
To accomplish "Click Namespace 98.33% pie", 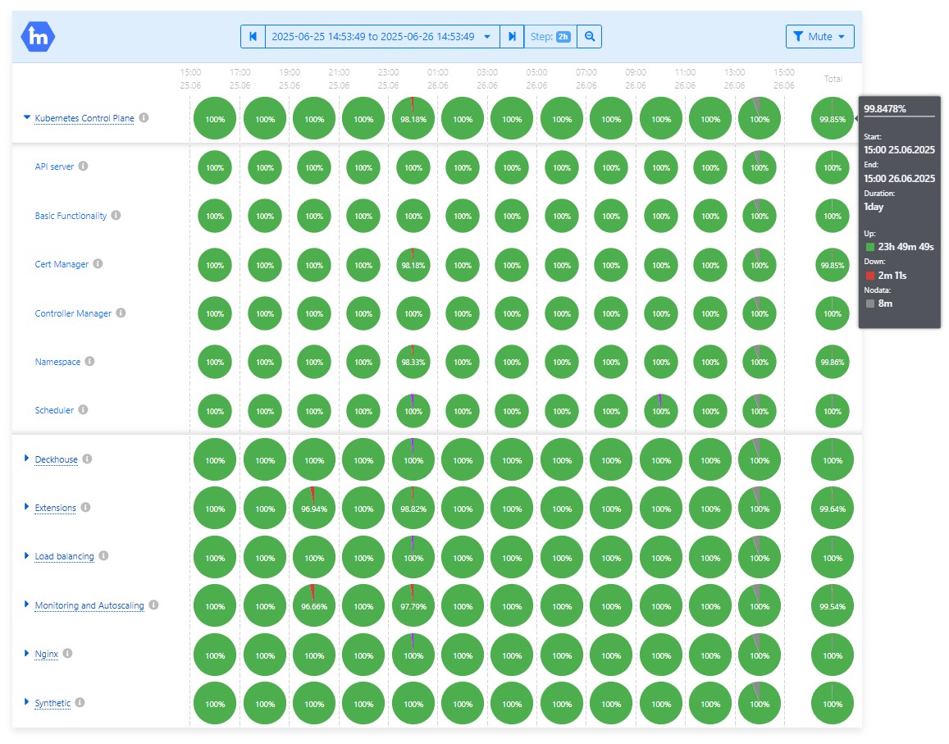I will tap(413, 362).
